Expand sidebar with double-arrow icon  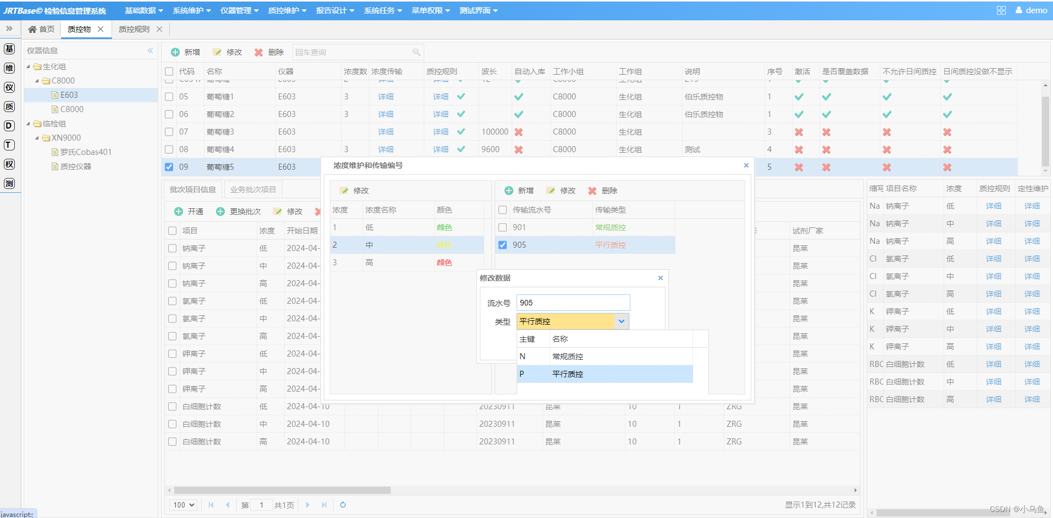[x=9, y=29]
